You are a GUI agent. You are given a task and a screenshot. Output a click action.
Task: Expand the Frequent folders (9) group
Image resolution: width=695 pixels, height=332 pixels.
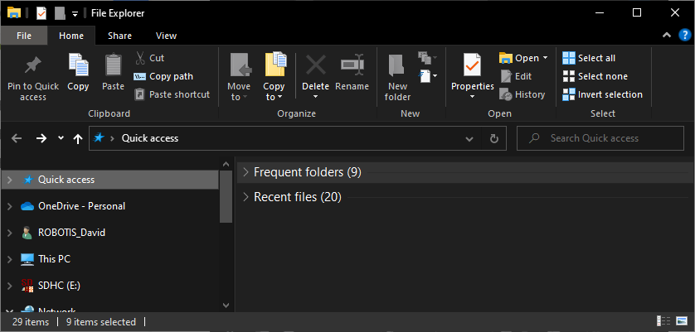[x=245, y=172]
